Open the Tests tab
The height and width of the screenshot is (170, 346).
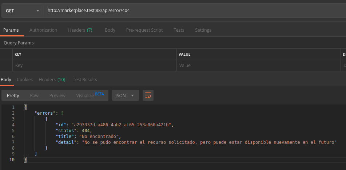[179, 30]
